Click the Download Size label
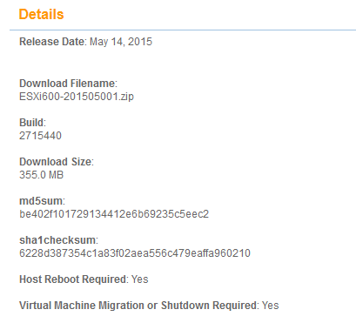Screen dimensions: 356x323 [x=56, y=162]
